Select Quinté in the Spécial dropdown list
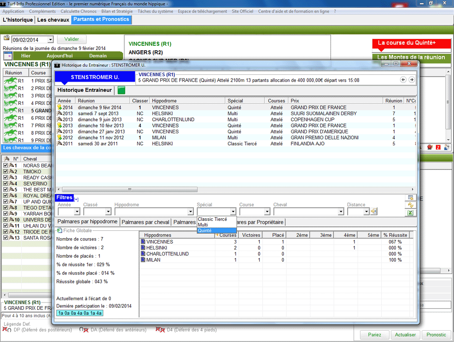 205,230
